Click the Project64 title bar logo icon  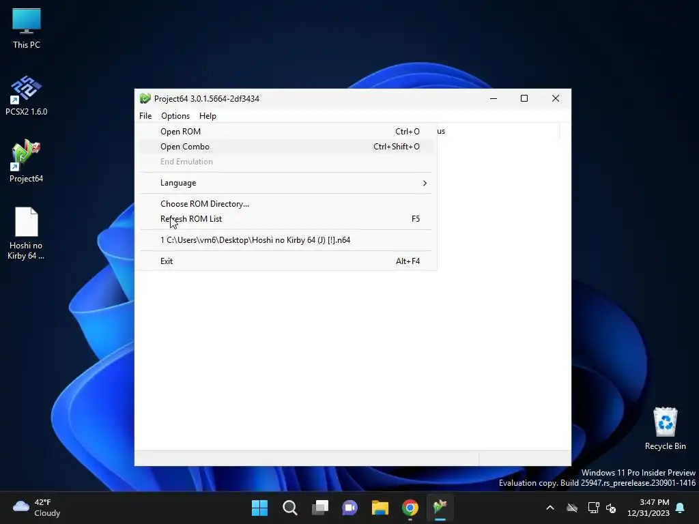click(145, 98)
